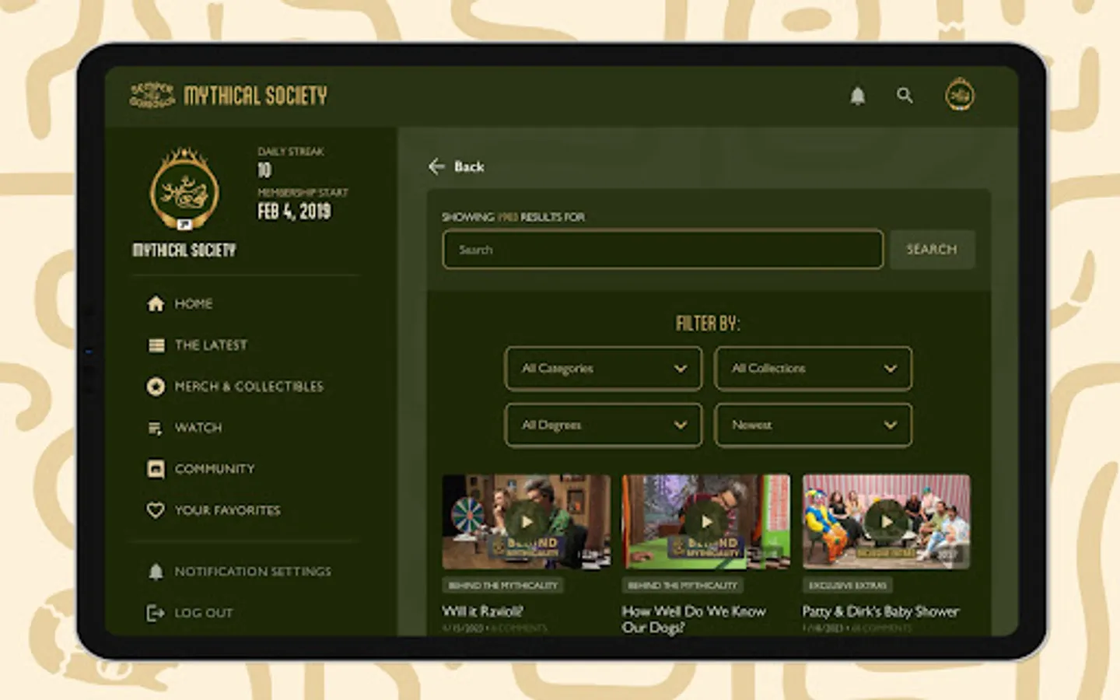Image resolution: width=1120 pixels, height=700 pixels.
Task: Open The Latest menu item
Action: 211,345
